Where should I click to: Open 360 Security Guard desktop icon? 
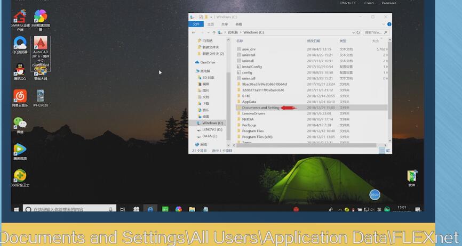(x=20, y=176)
